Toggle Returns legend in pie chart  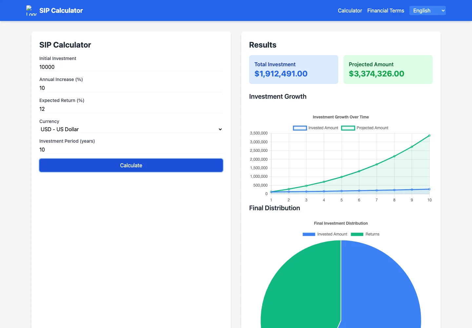365,234
